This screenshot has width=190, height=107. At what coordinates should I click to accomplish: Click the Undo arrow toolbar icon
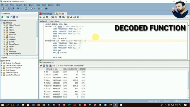pyautogui.click(x=18, y=9)
